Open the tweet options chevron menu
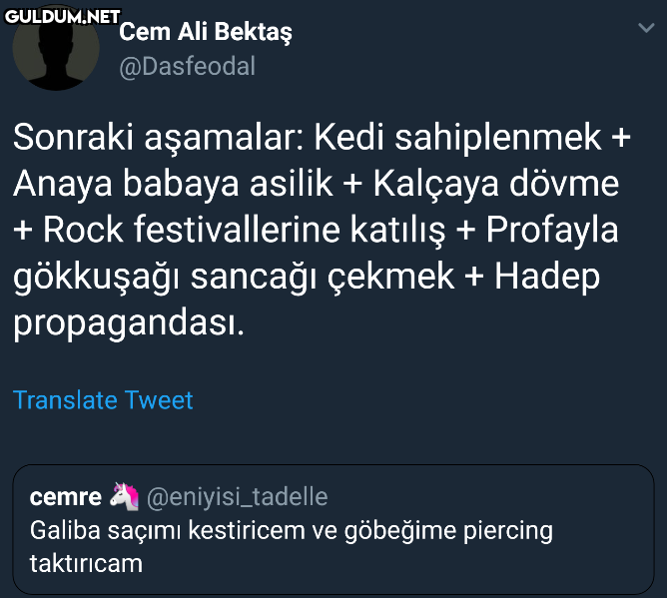Image resolution: width=667 pixels, height=598 pixels. point(645,30)
